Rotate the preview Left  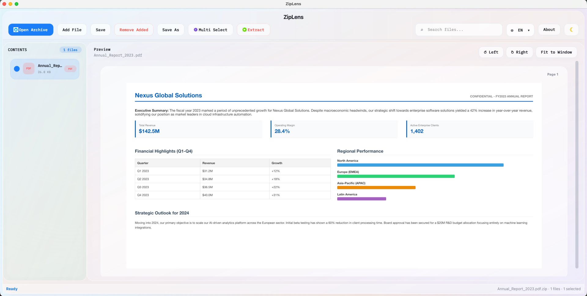491,52
